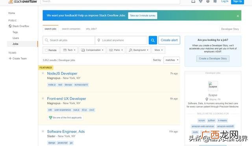This screenshot has width=252, height=146.
Task: Click the blue magnifier search button
Action: coord(153,40)
